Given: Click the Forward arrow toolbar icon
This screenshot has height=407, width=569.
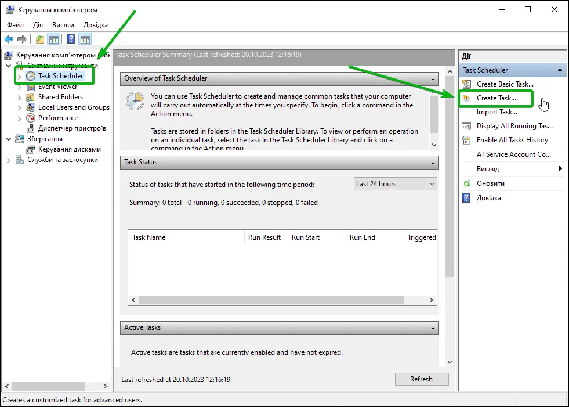Looking at the screenshot, I should point(22,39).
